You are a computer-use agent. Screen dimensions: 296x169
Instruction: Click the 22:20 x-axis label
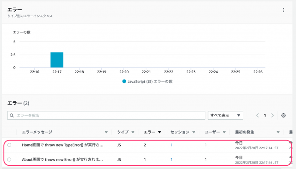tap(124, 72)
